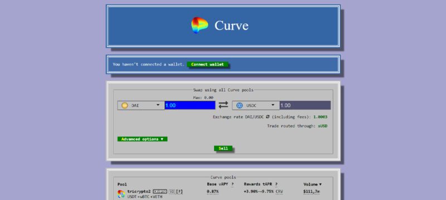Click the Curve title text
The height and width of the screenshot is (200, 446).
tap(231, 25)
